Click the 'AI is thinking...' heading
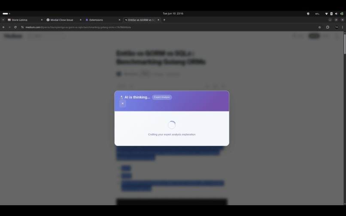Viewport: 346px width, 216px height. tap(137, 97)
